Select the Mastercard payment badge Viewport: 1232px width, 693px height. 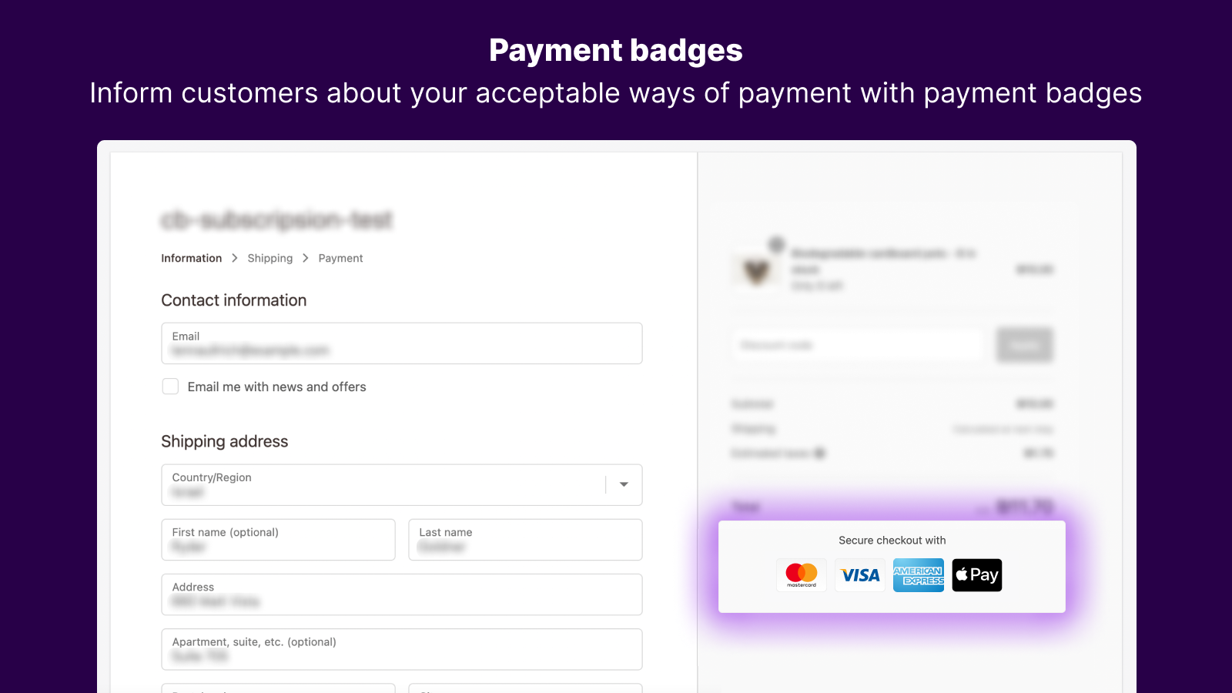pyautogui.click(x=801, y=574)
